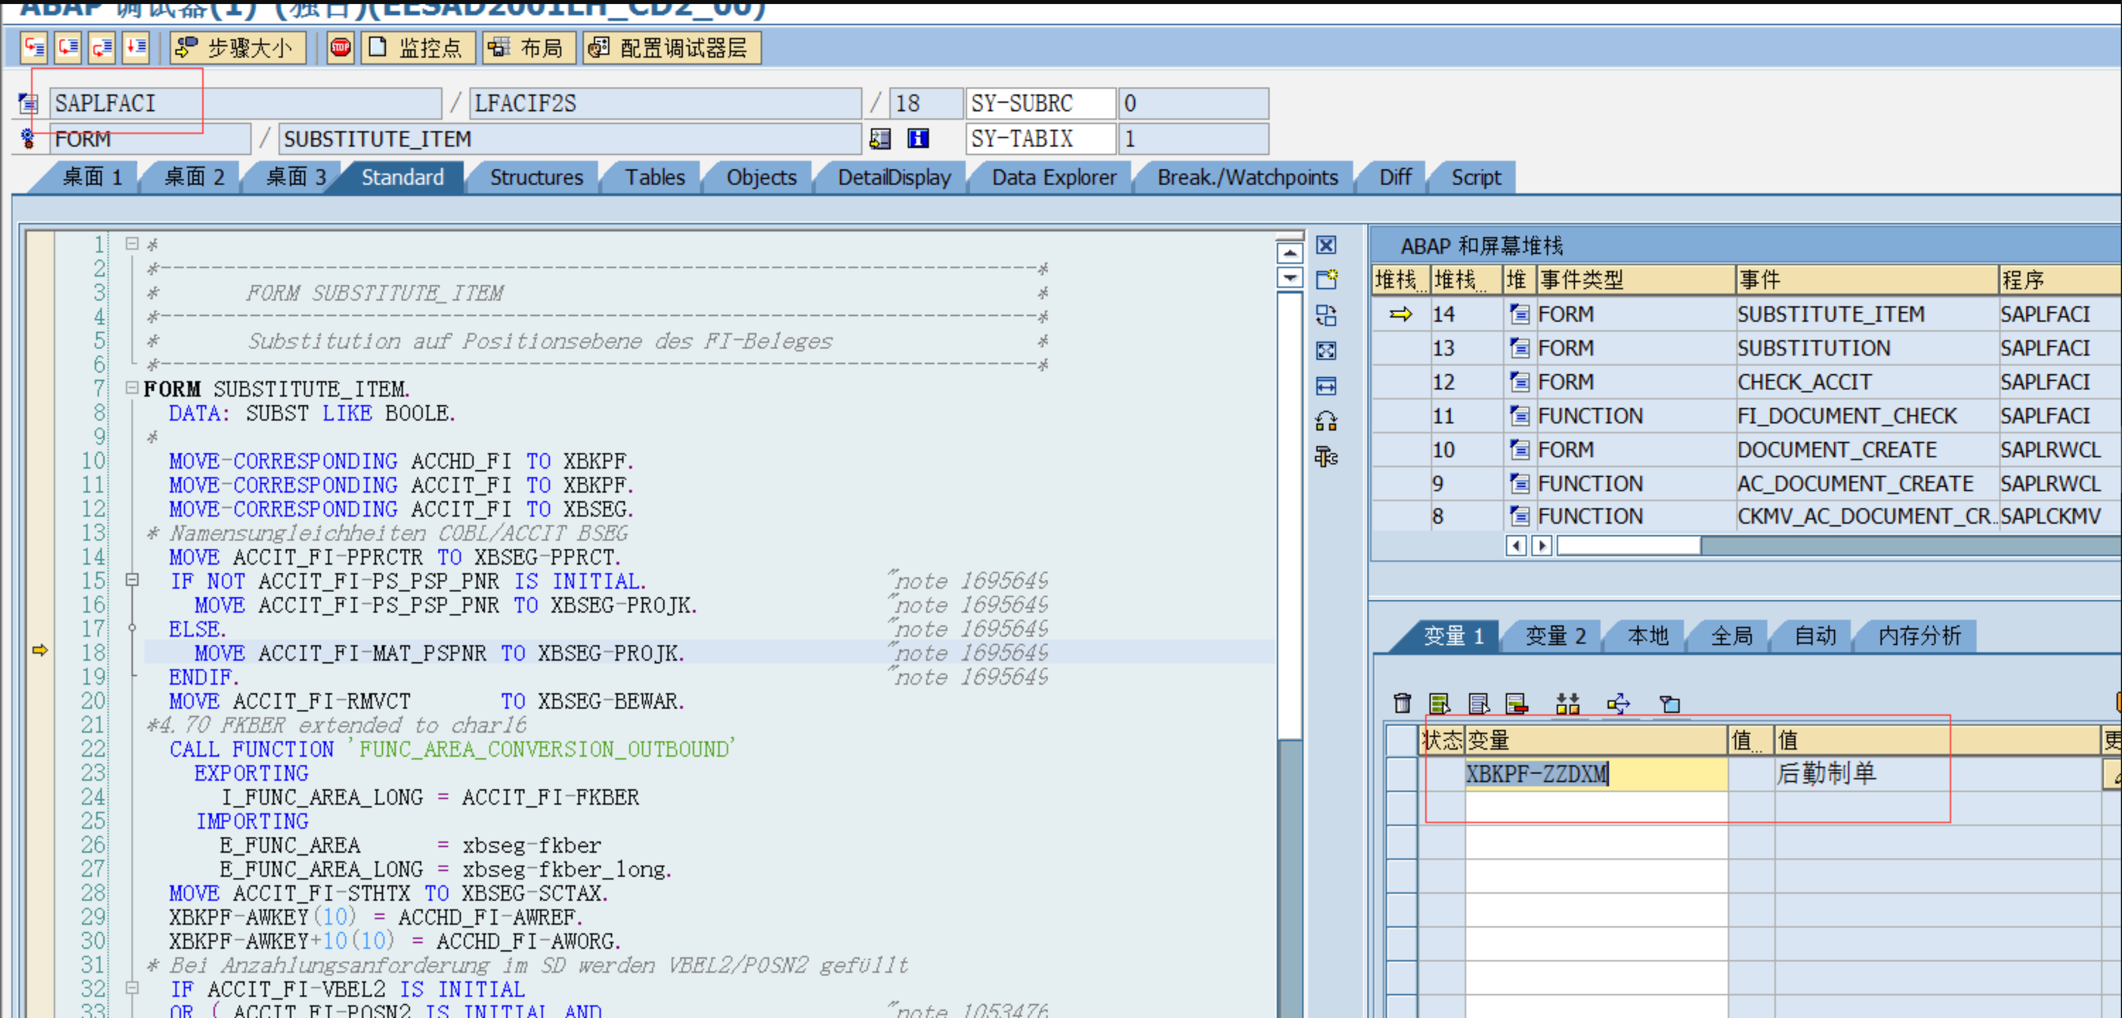Image resolution: width=2122 pixels, height=1018 pixels.
Task: Click the LFACIF2S include field
Action: [665, 104]
